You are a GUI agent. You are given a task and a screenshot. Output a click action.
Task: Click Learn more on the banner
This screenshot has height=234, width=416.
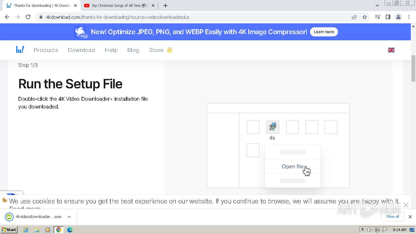(324, 32)
